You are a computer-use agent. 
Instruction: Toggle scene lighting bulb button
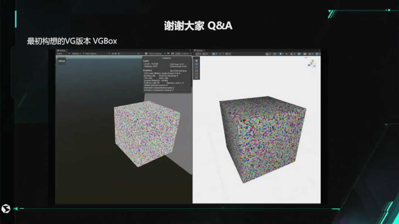(280, 54)
